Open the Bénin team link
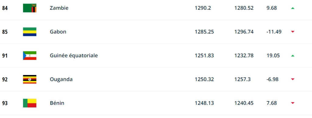The height and width of the screenshot is (118, 312). tap(57, 103)
